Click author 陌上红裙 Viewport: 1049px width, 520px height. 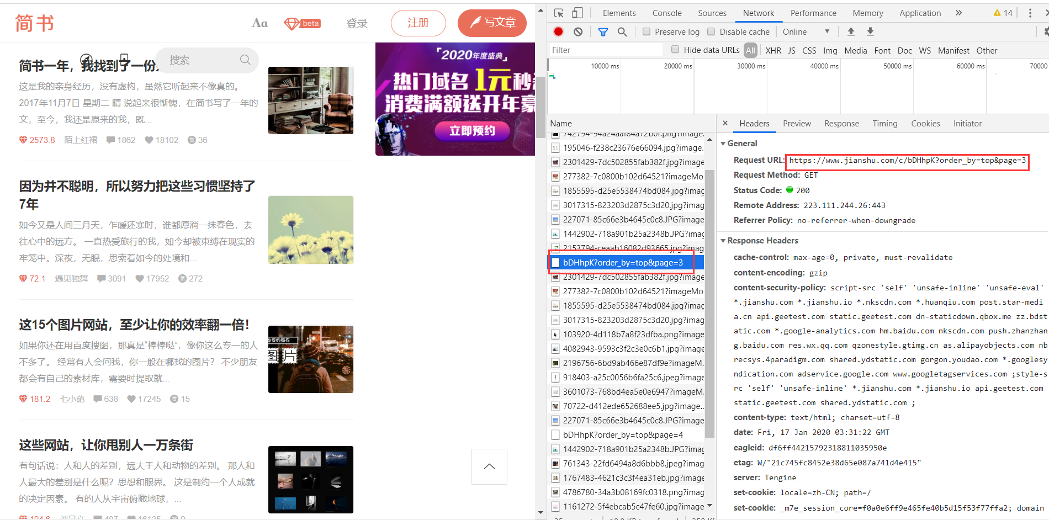[x=81, y=140]
